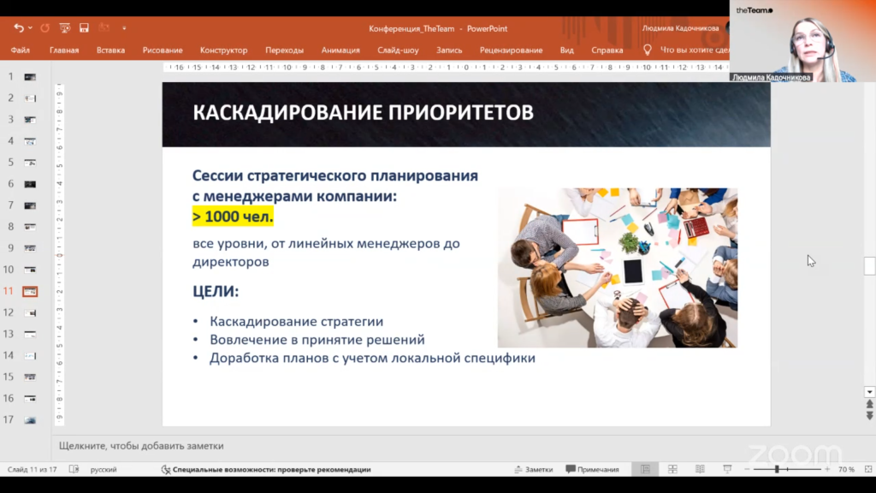The image size is (876, 493).
Task: Select slide 1 thumbnail
Action: coord(30,77)
